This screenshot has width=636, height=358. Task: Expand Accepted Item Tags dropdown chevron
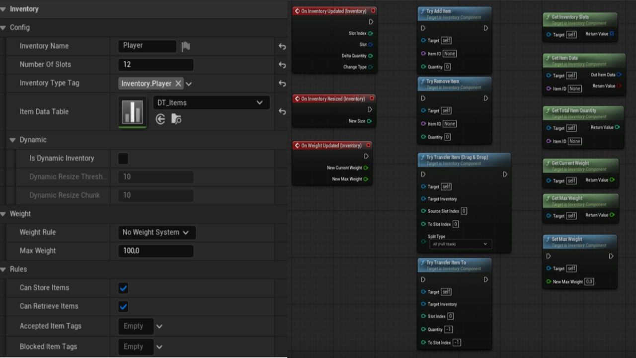coord(159,327)
